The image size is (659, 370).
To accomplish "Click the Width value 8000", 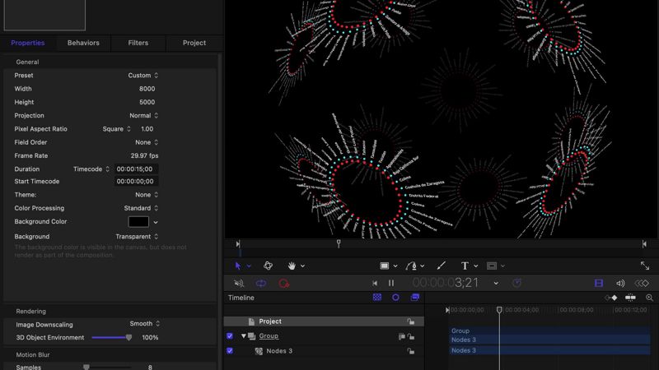I will (x=147, y=89).
